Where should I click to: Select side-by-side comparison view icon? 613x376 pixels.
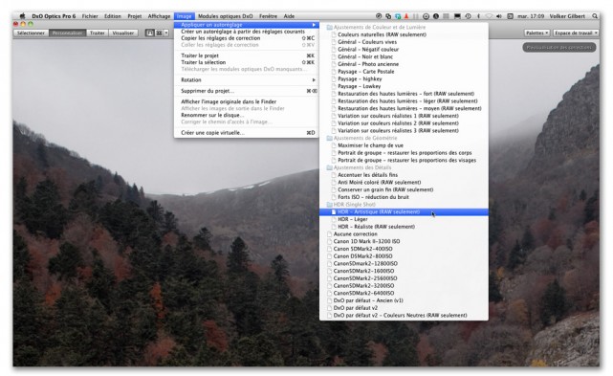point(159,33)
